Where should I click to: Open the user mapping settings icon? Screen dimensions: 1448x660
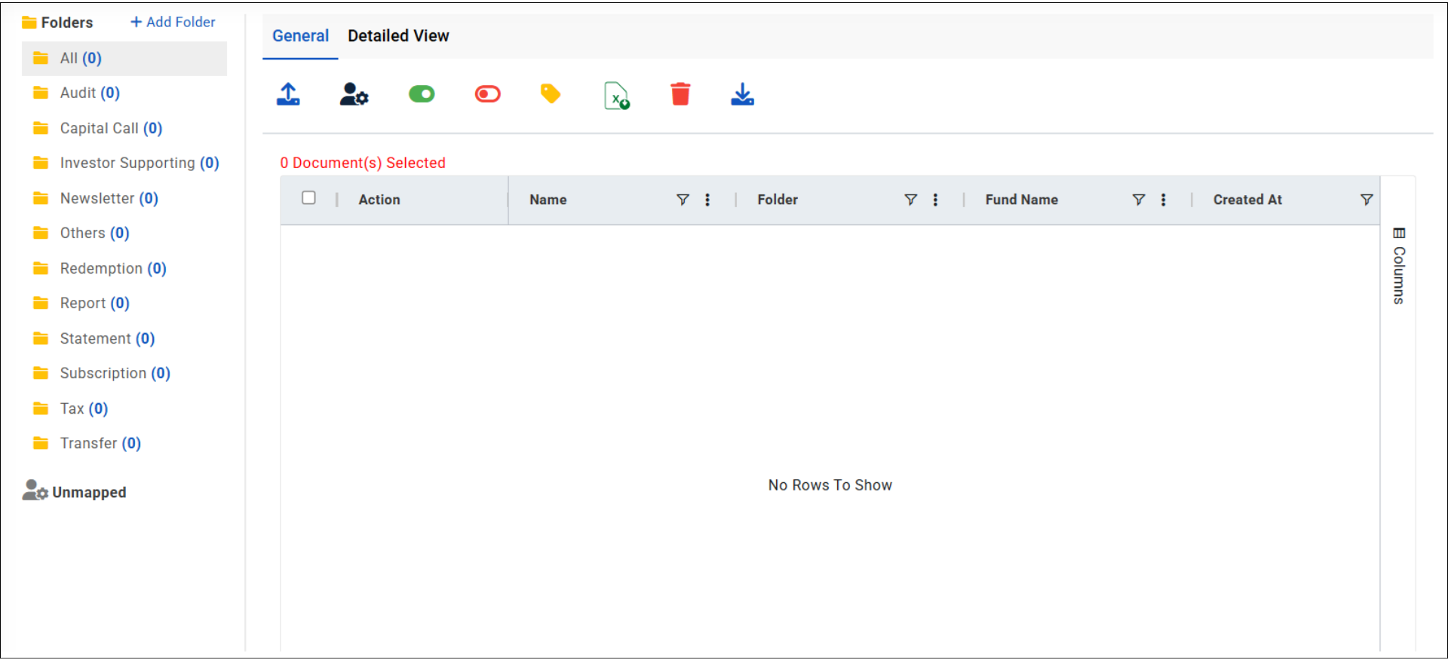coord(353,94)
